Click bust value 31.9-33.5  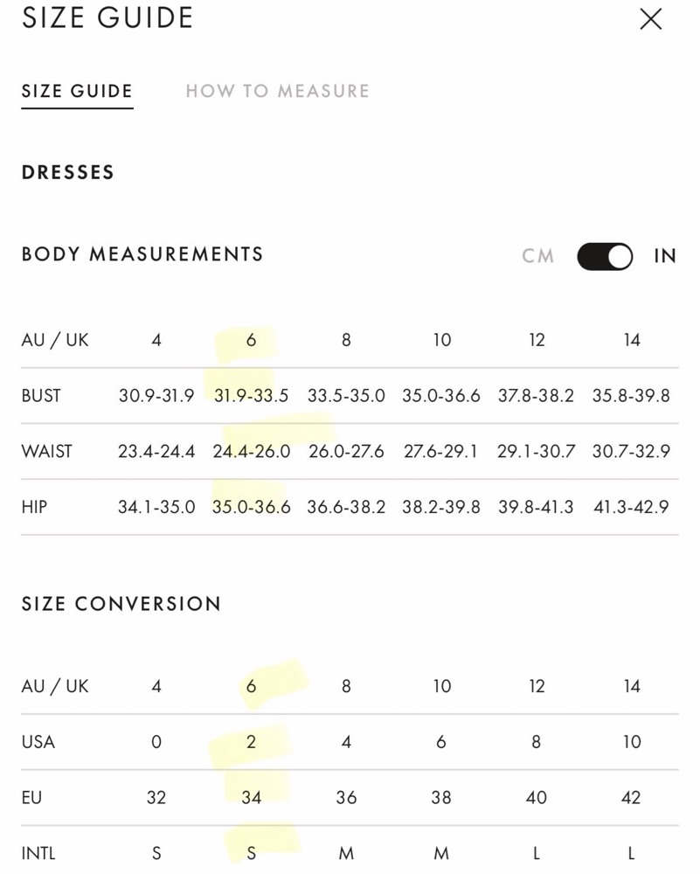252,395
